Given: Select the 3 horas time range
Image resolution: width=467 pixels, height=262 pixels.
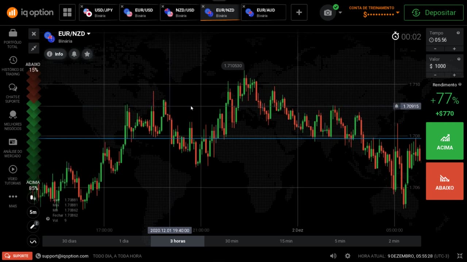Looking at the screenshot, I should (178, 241).
